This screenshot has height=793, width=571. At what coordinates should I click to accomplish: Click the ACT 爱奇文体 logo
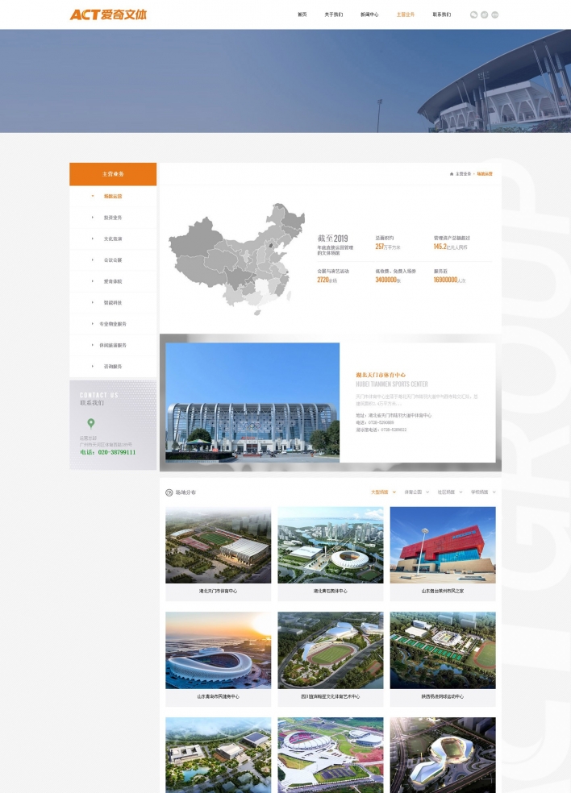click(108, 15)
